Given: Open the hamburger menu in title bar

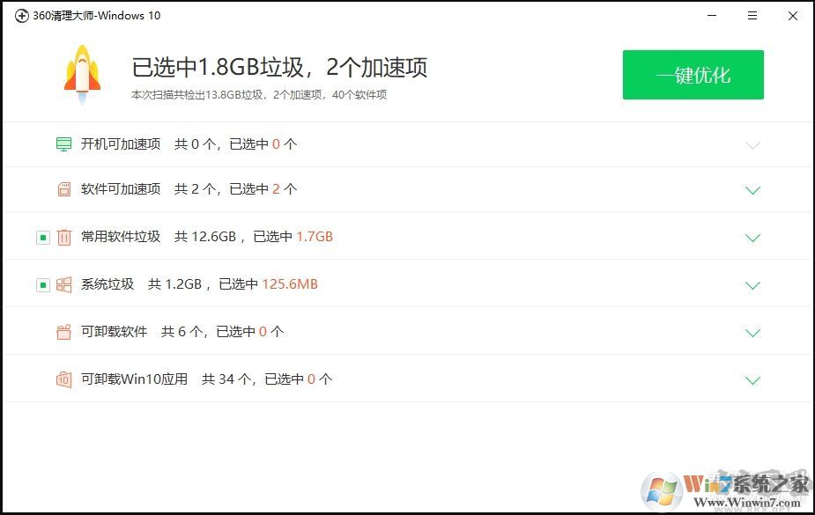Looking at the screenshot, I should (x=752, y=16).
